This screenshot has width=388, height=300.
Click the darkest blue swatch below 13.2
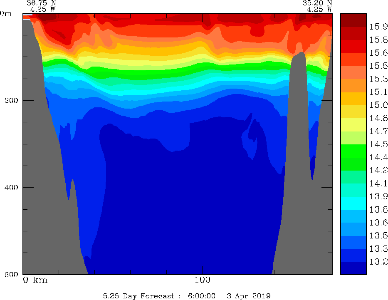tap(353, 268)
